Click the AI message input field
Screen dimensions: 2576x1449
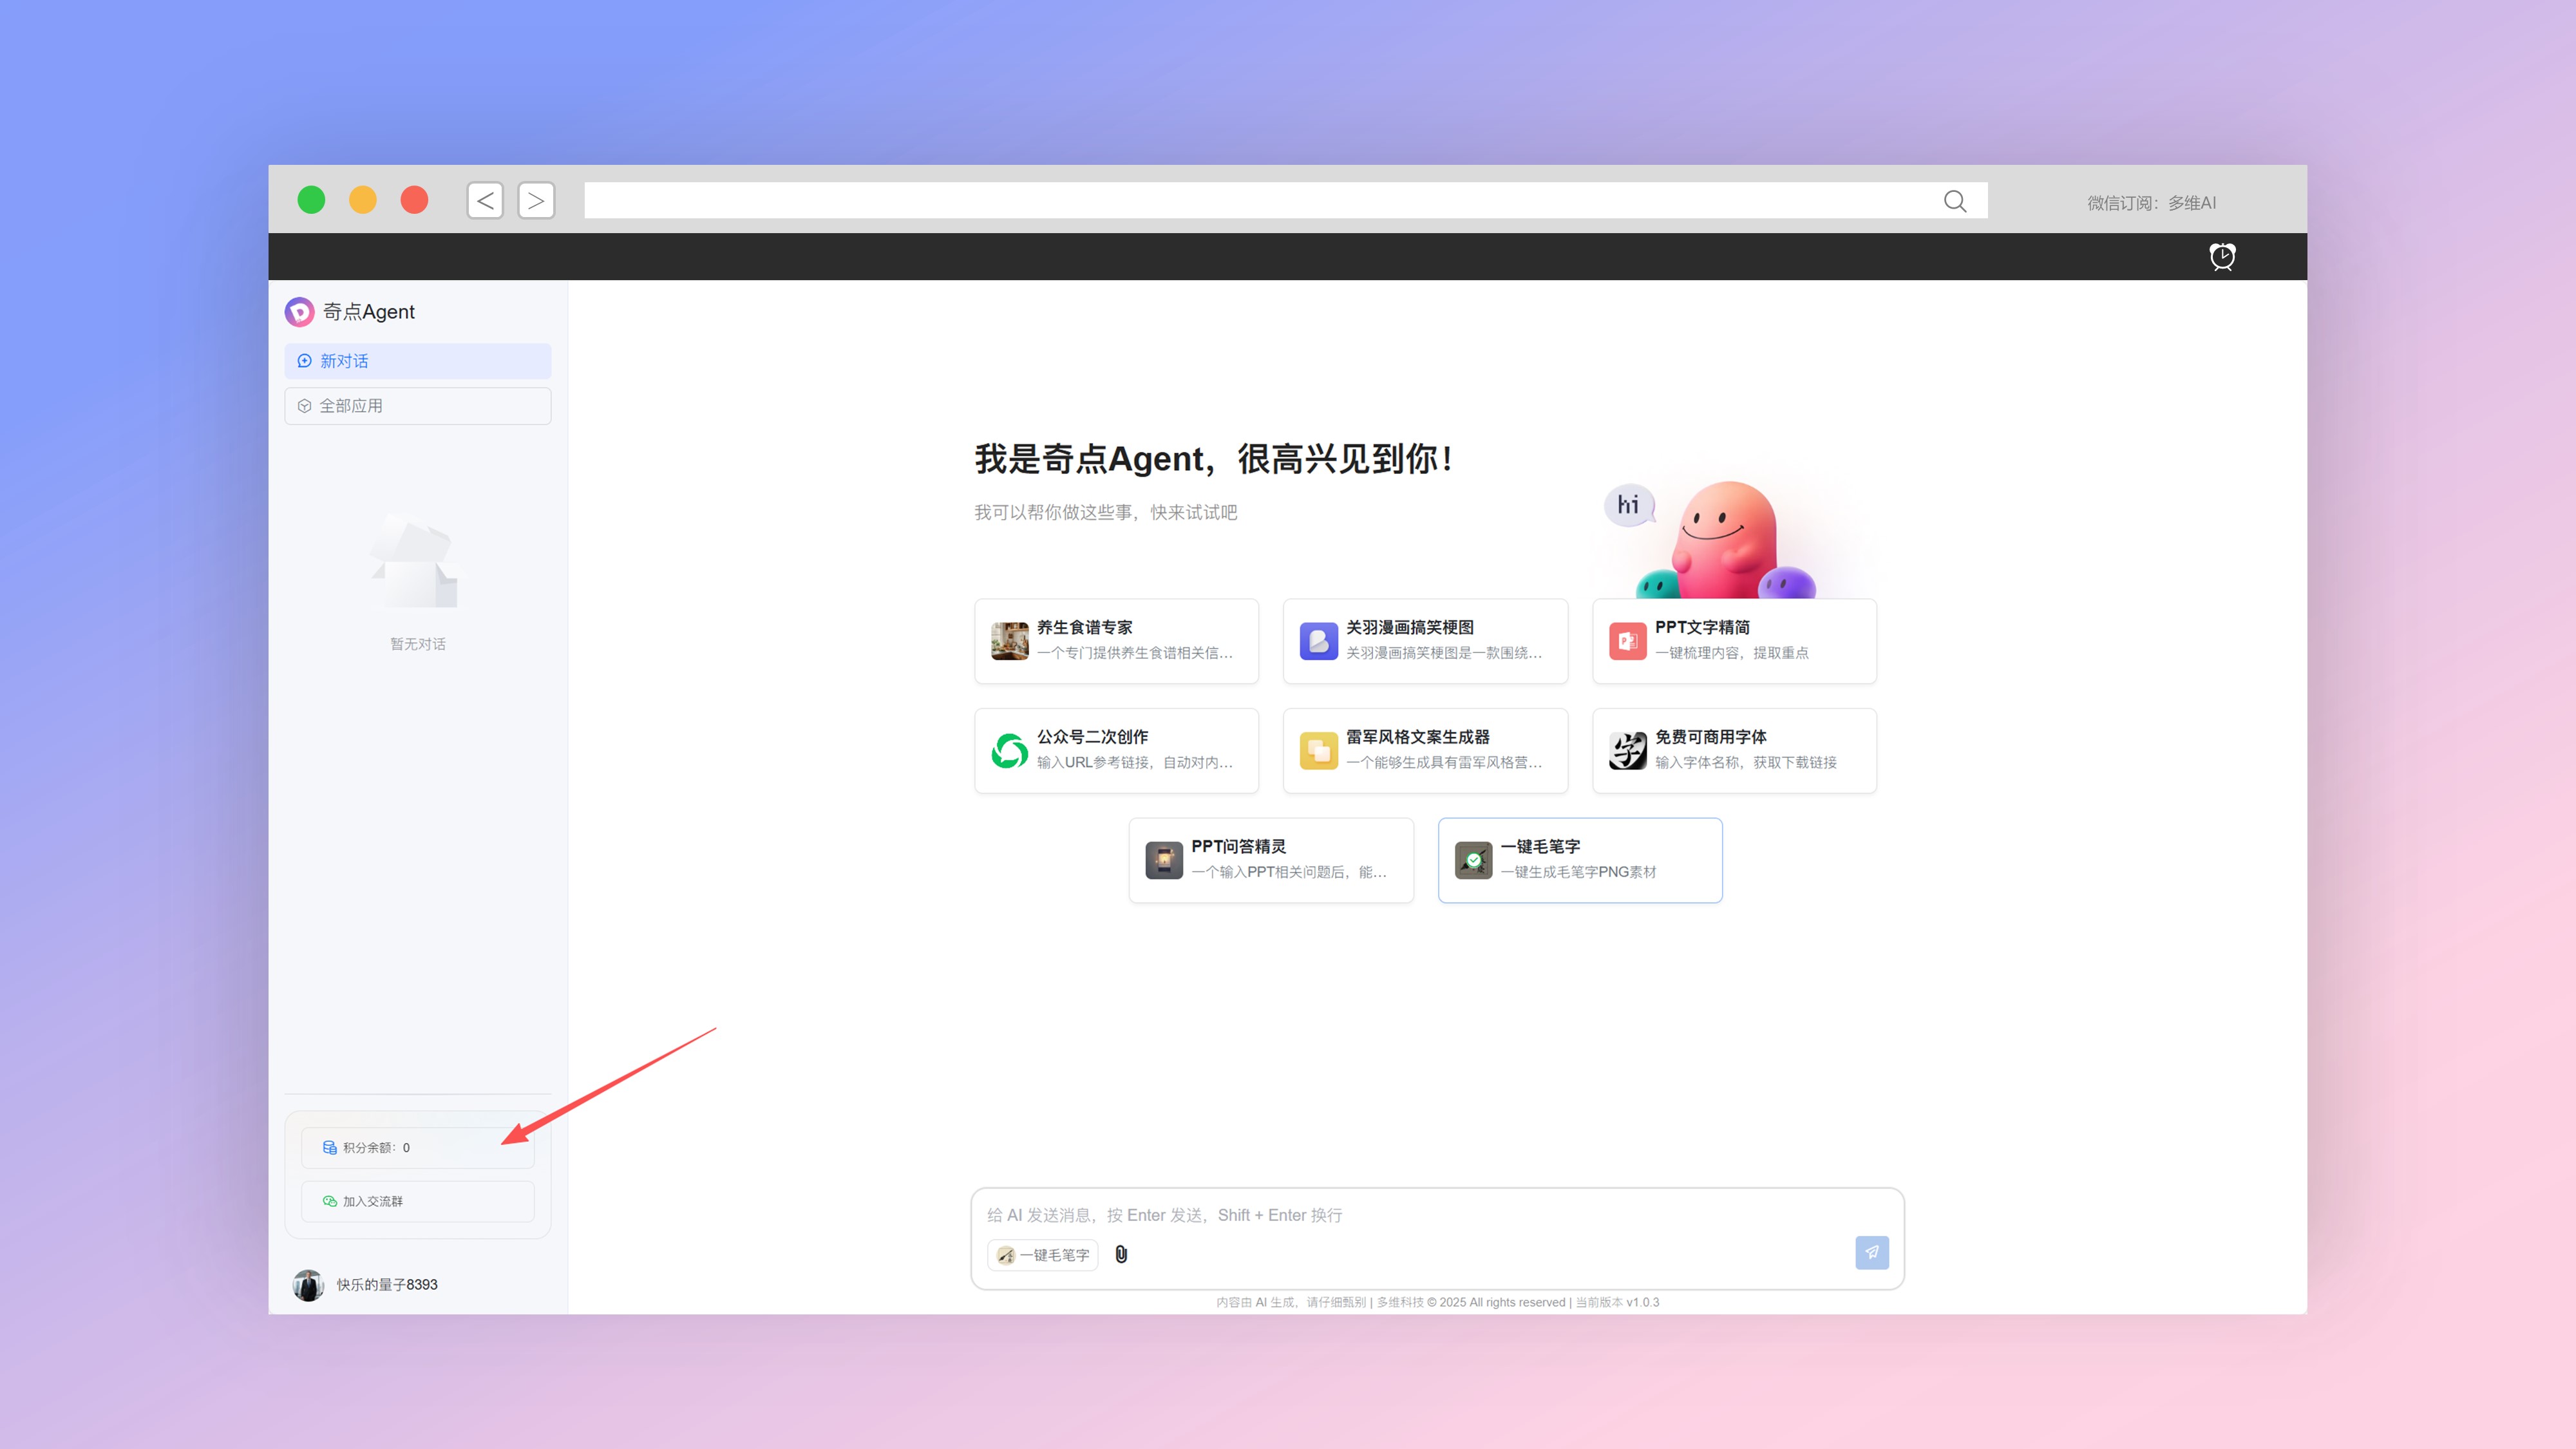(1400, 1215)
